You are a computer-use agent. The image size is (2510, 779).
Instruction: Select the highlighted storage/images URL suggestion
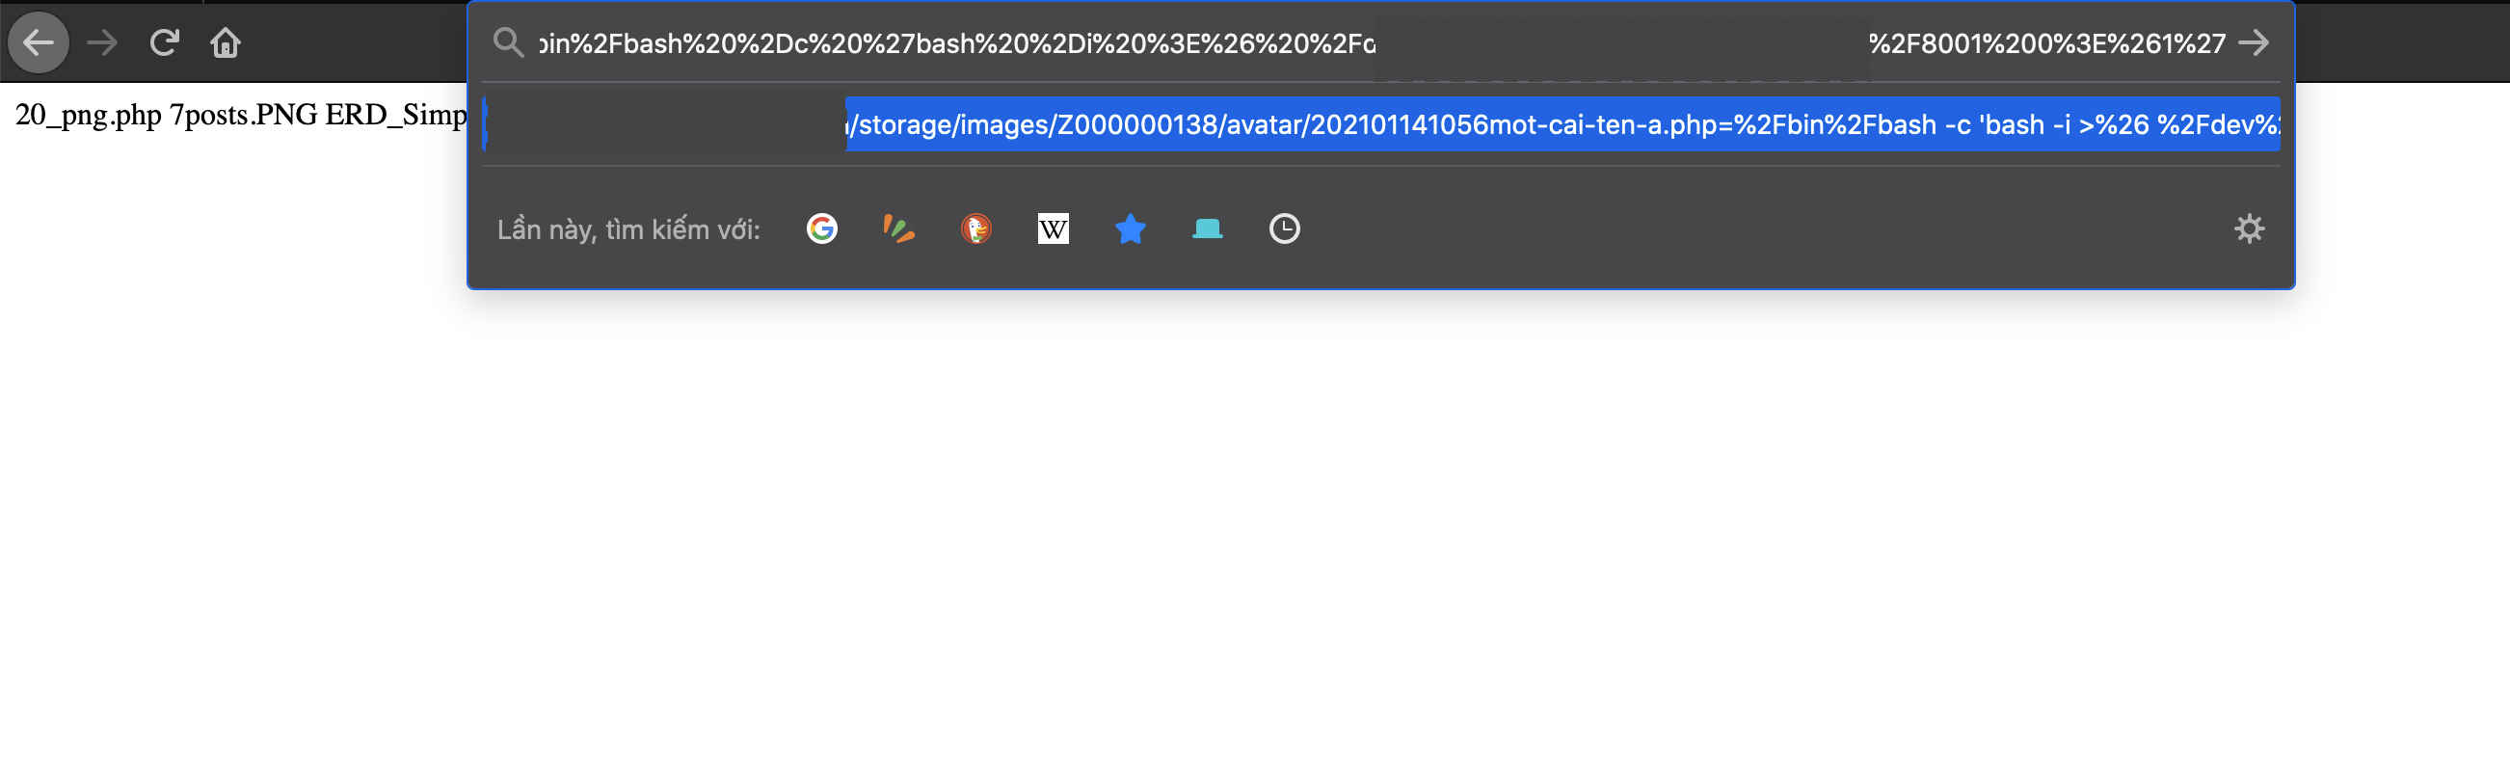[1380, 124]
